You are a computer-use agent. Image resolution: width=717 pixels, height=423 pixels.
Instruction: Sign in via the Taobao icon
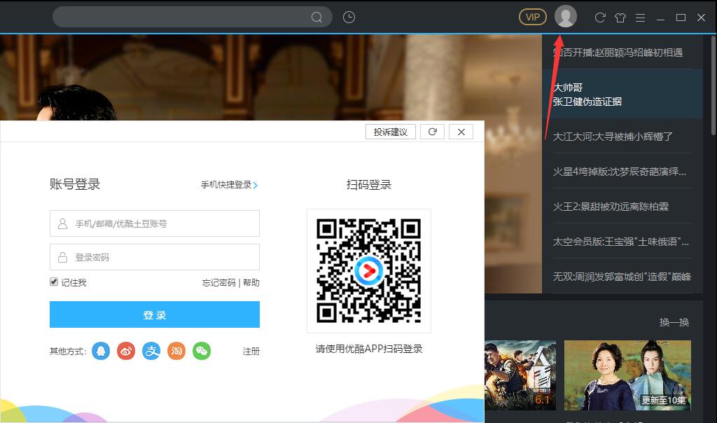click(176, 351)
